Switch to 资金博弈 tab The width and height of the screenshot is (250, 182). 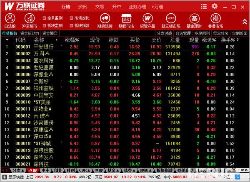point(50,33)
